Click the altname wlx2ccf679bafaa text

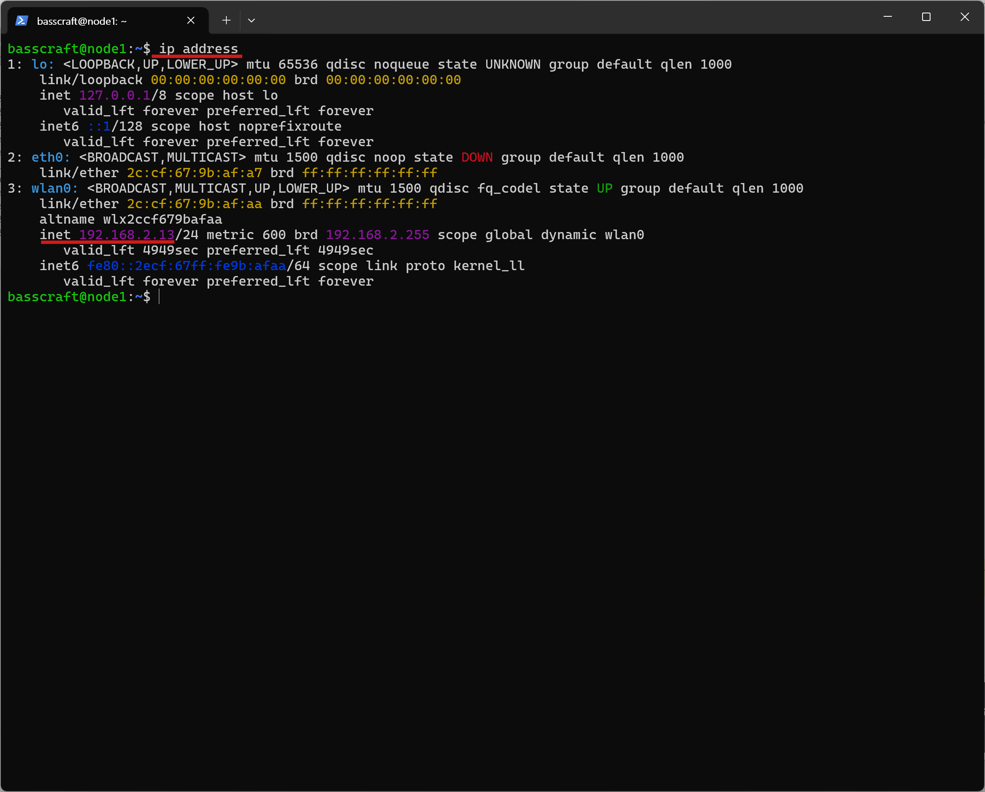(131, 219)
